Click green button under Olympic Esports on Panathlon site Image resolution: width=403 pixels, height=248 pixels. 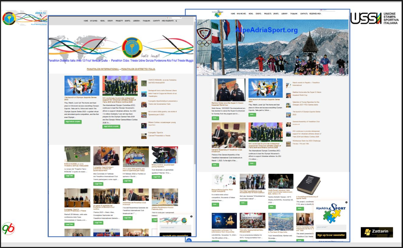[x=73, y=122]
